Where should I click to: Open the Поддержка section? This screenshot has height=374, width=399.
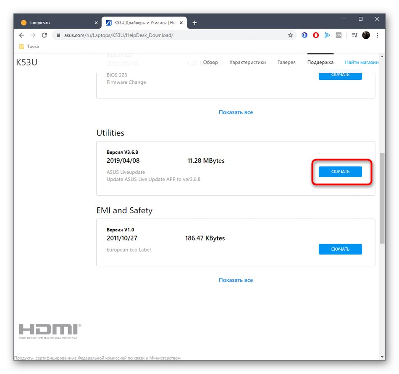click(x=320, y=62)
